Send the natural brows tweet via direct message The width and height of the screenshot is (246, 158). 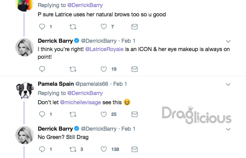click(134, 27)
